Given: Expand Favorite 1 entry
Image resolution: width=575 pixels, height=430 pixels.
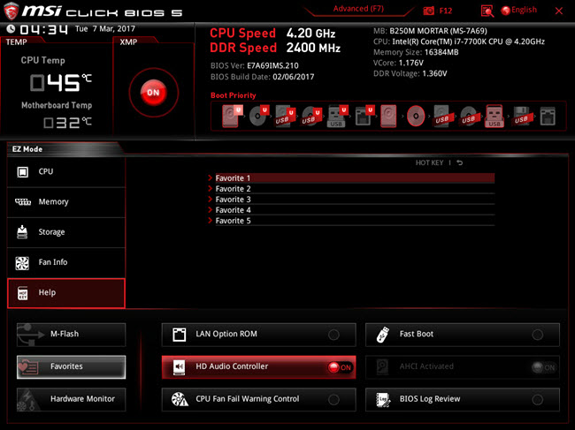Looking at the screenshot, I should point(234,178).
